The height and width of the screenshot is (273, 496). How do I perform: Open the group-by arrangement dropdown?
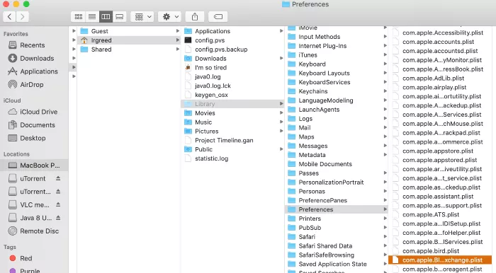point(142,17)
